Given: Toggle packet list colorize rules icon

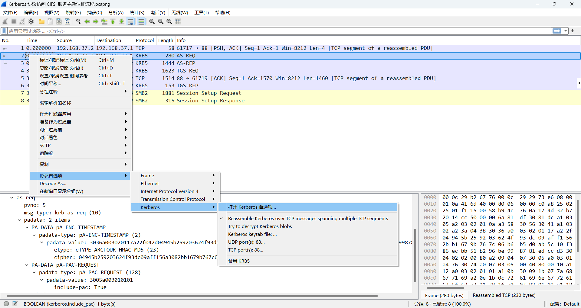Looking at the screenshot, I should pos(141,21).
